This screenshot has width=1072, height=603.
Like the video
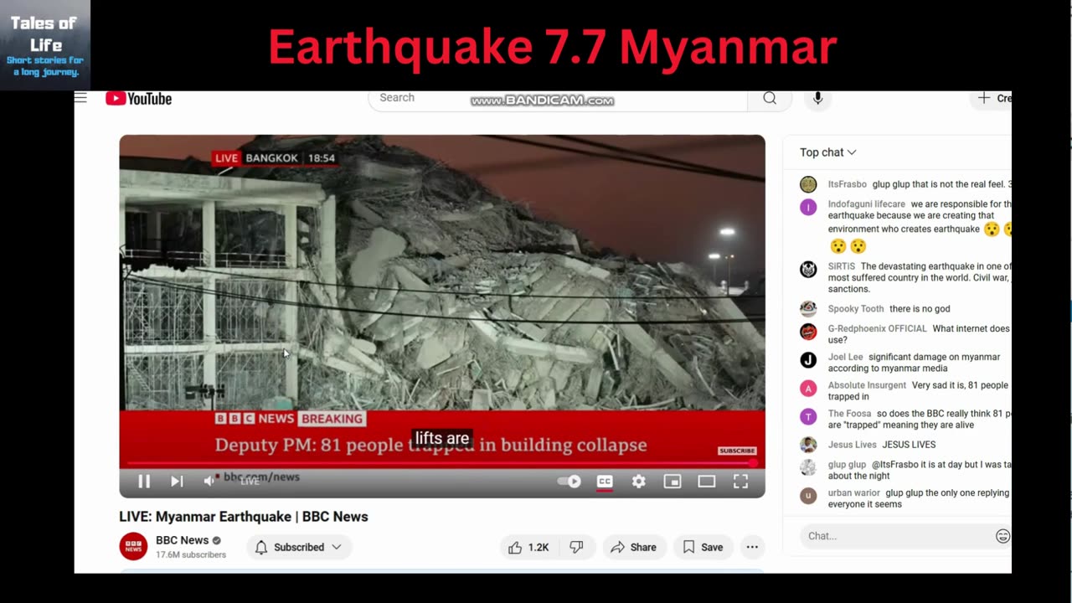click(x=529, y=547)
